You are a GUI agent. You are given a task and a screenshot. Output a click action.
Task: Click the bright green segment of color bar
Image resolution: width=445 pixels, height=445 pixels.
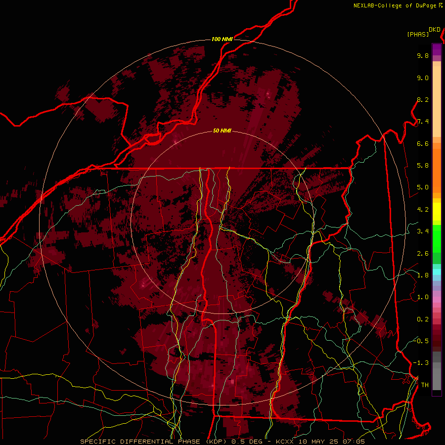(x=437, y=238)
